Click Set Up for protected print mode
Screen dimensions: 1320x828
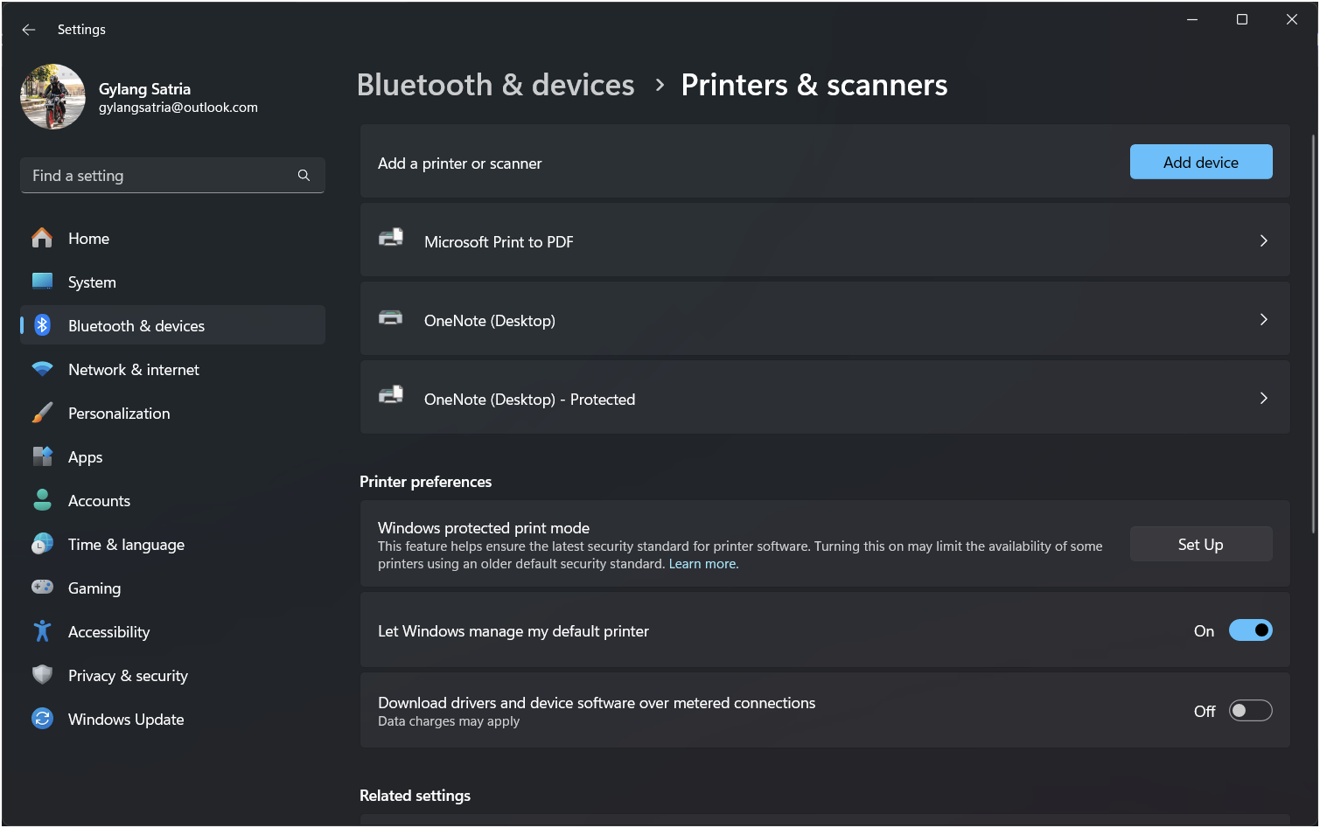point(1201,544)
